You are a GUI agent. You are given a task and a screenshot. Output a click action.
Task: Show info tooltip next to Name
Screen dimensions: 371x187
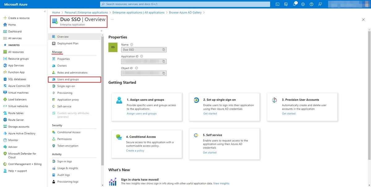coord(132,44)
